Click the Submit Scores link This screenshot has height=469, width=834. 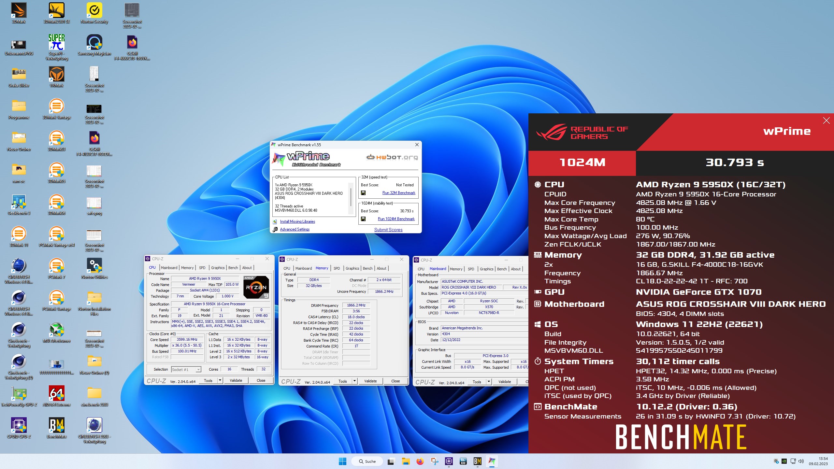(x=388, y=230)
